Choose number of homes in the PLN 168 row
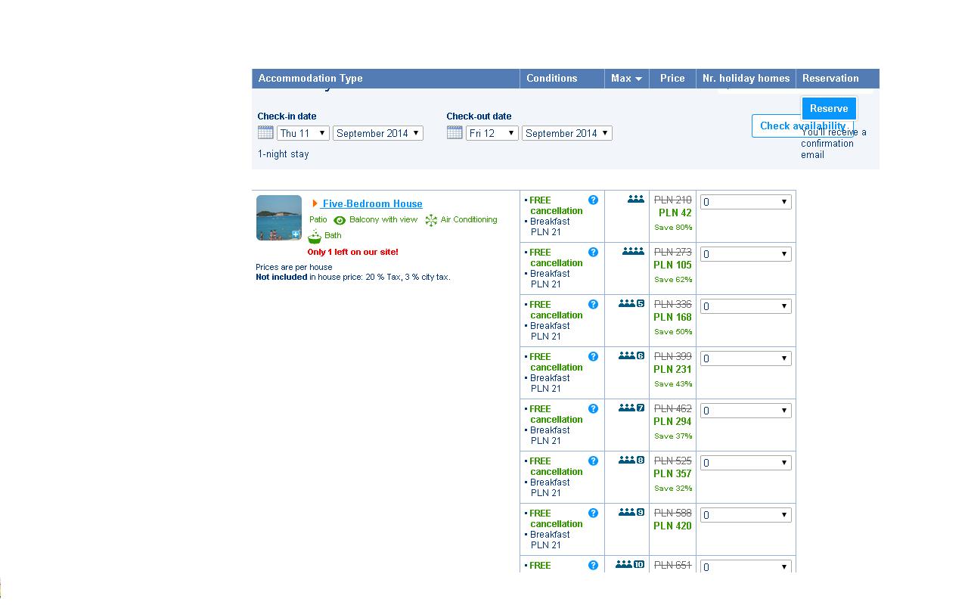Image resolution: width=968 pixels, height=605 pixels. point(746,306)
